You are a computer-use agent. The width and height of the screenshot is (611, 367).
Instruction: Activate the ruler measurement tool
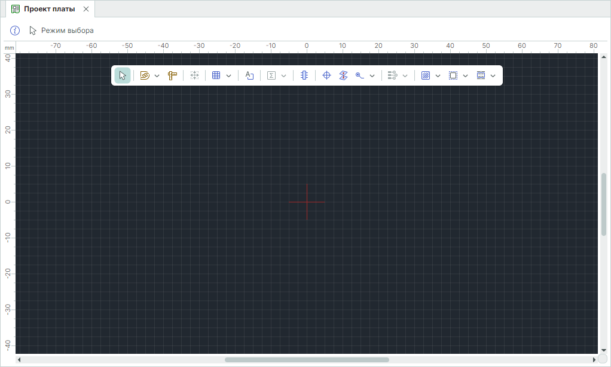click(172, 75)
